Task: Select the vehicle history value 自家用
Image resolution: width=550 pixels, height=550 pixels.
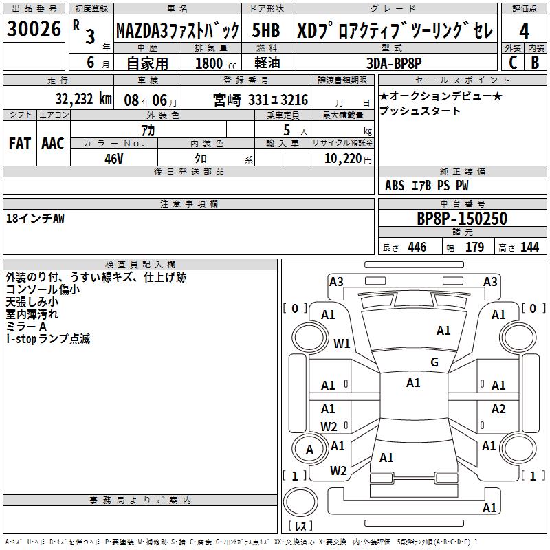Action: coord(147,63)
